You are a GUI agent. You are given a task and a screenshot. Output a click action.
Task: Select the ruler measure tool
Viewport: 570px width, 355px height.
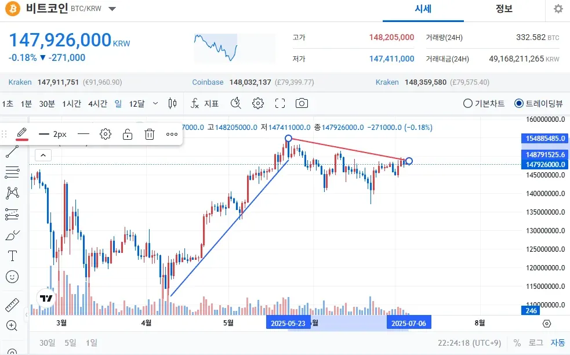tap(12, 305)
